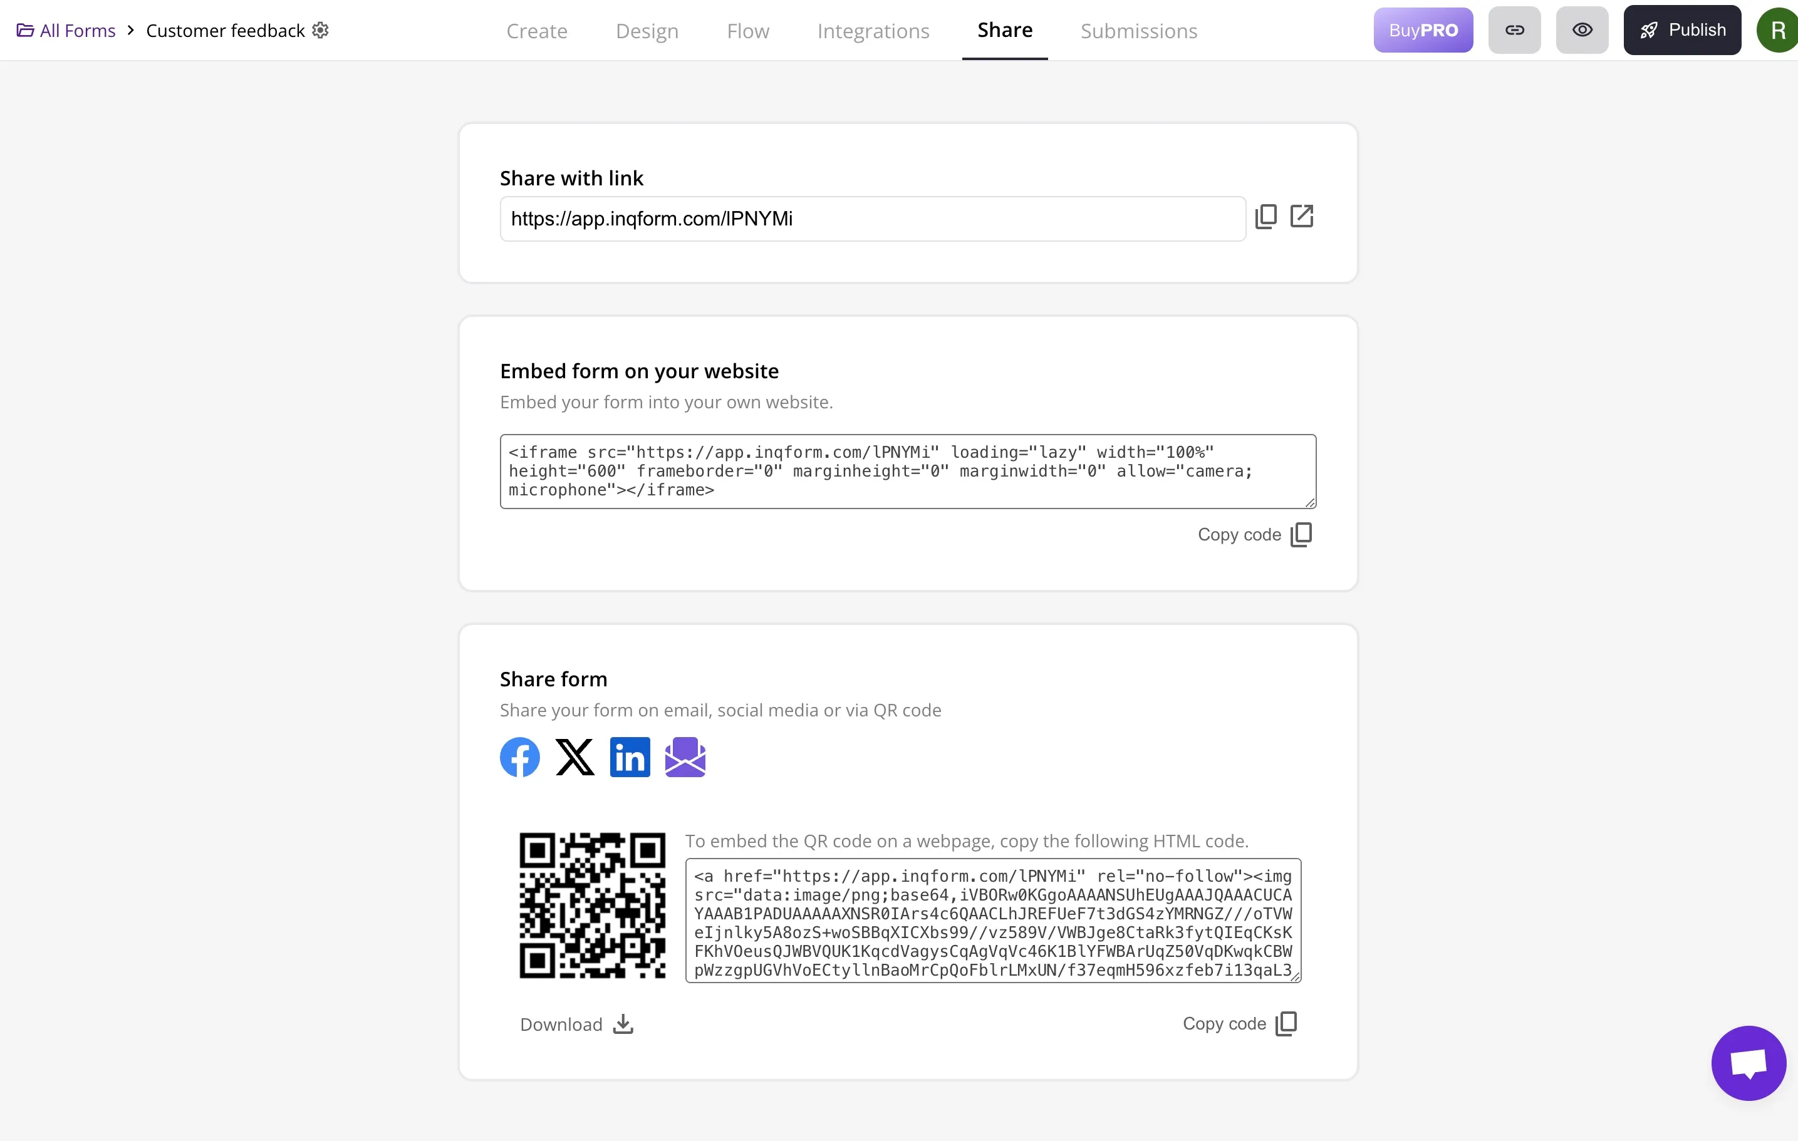Image resolution: width=1798 pixels, height=1141 pixels.
Task: Open the chat support bubble
Action: 1749,1063
